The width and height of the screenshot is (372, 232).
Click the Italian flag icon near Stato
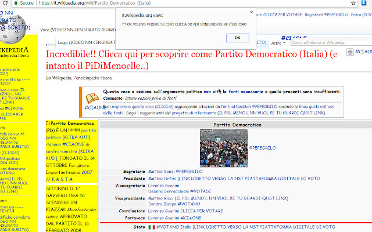(152, 227)
